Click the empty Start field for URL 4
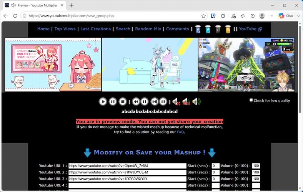This screenshot has height=192, width=303. pos(215,185)
